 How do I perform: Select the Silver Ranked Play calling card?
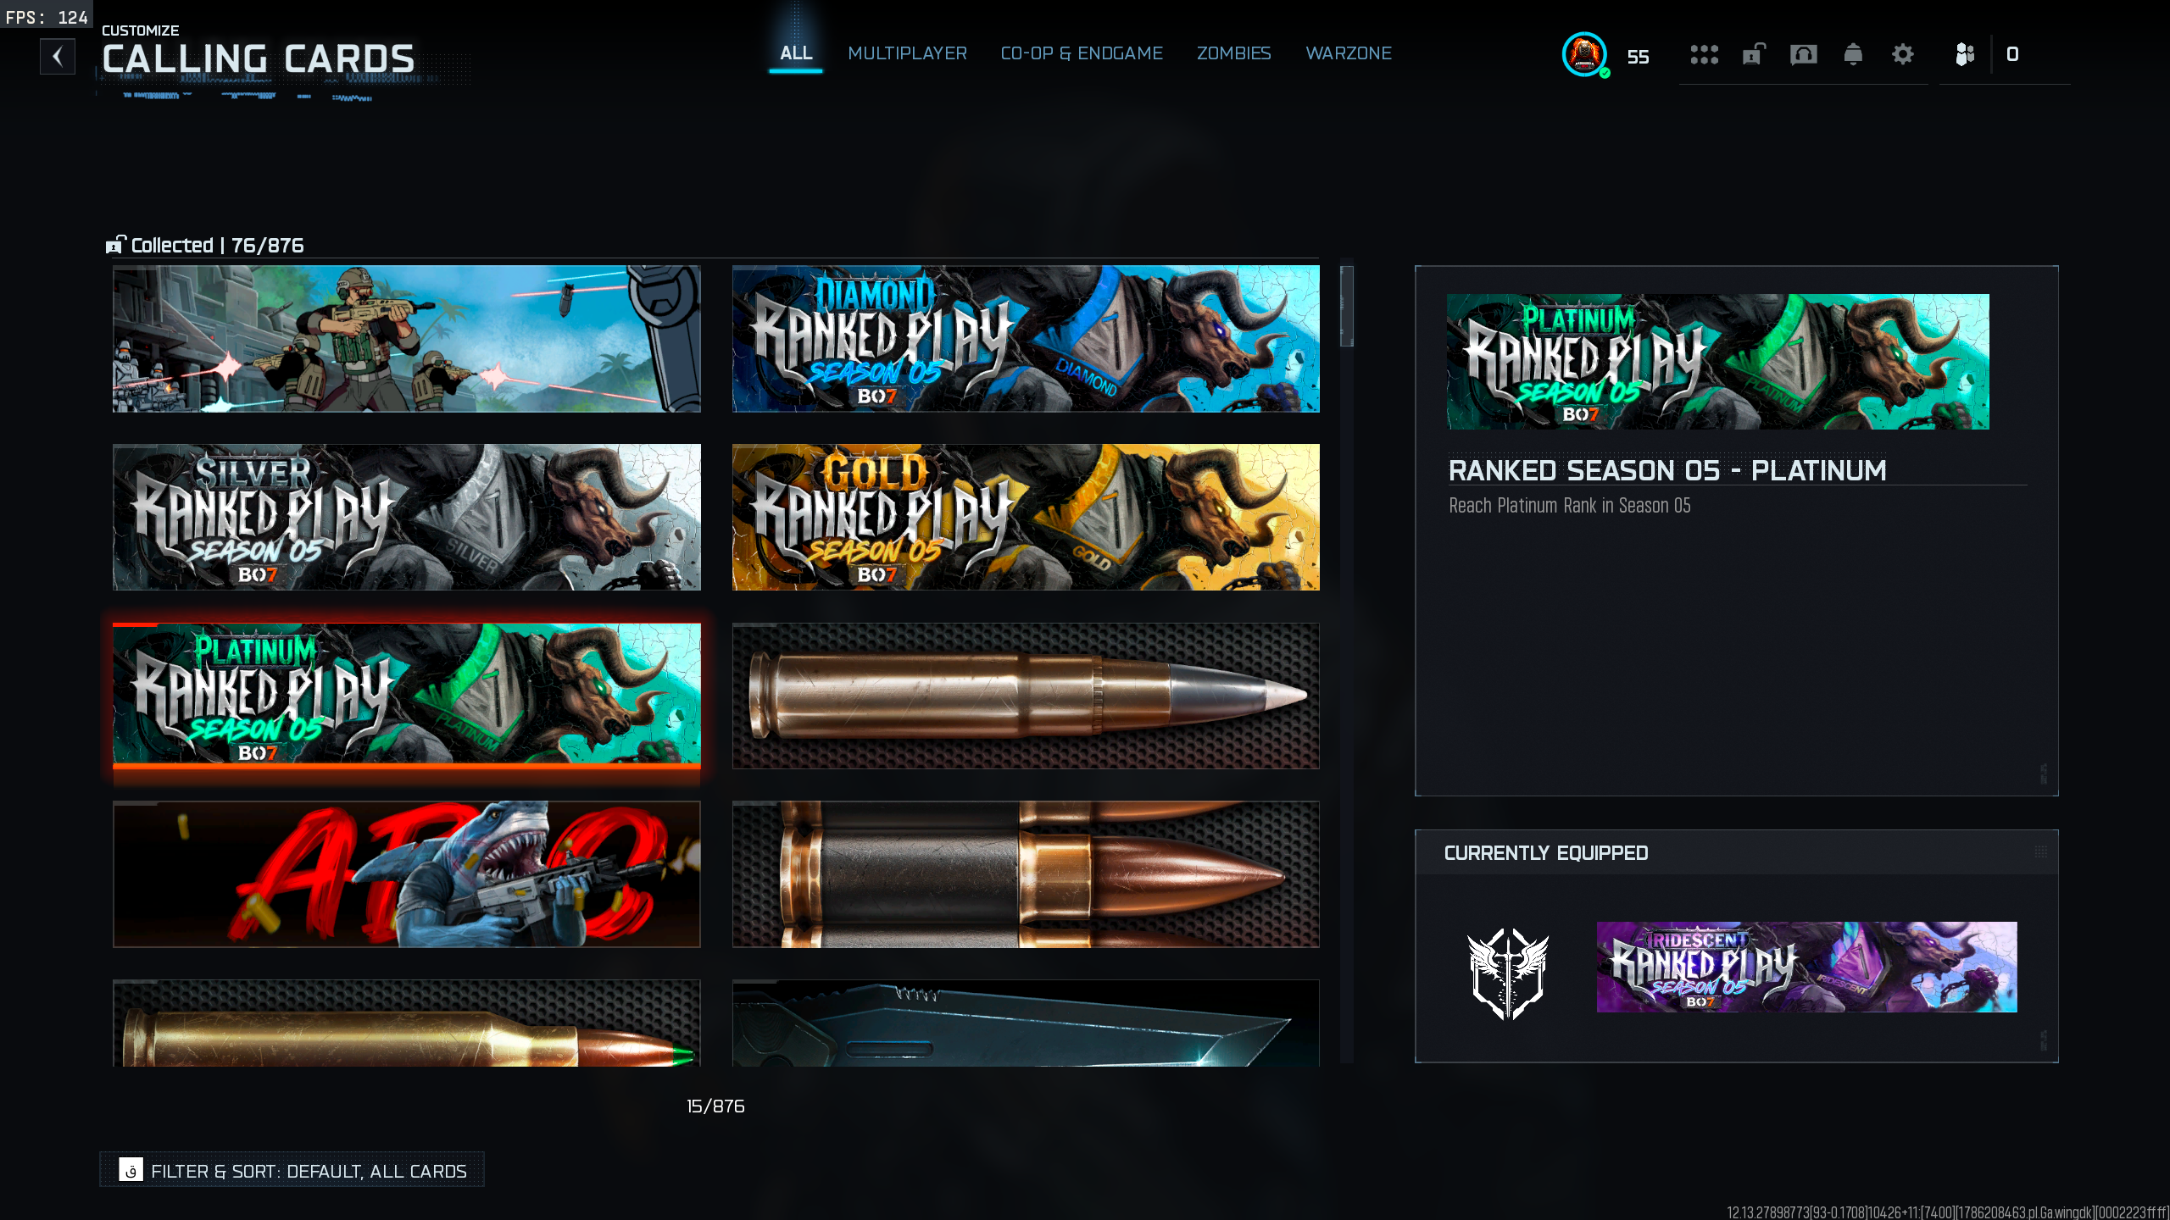coord(407,518)
